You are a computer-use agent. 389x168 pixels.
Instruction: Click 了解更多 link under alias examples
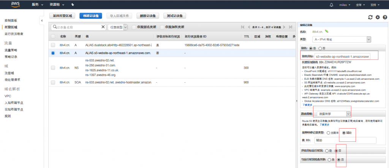307,105
